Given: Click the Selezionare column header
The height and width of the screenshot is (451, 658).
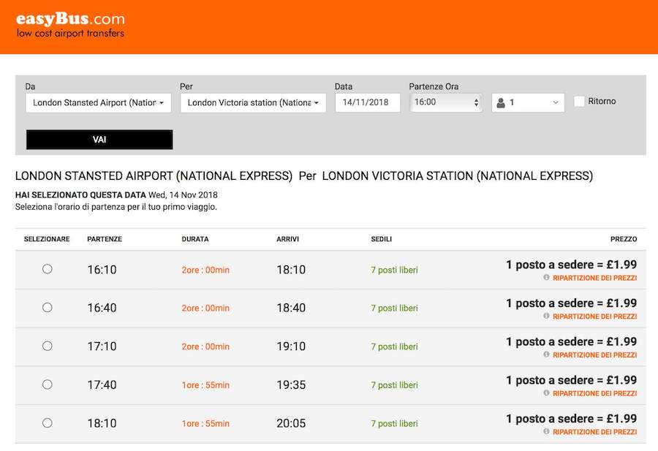Looking at the screenshot, I should click(47, 239).
